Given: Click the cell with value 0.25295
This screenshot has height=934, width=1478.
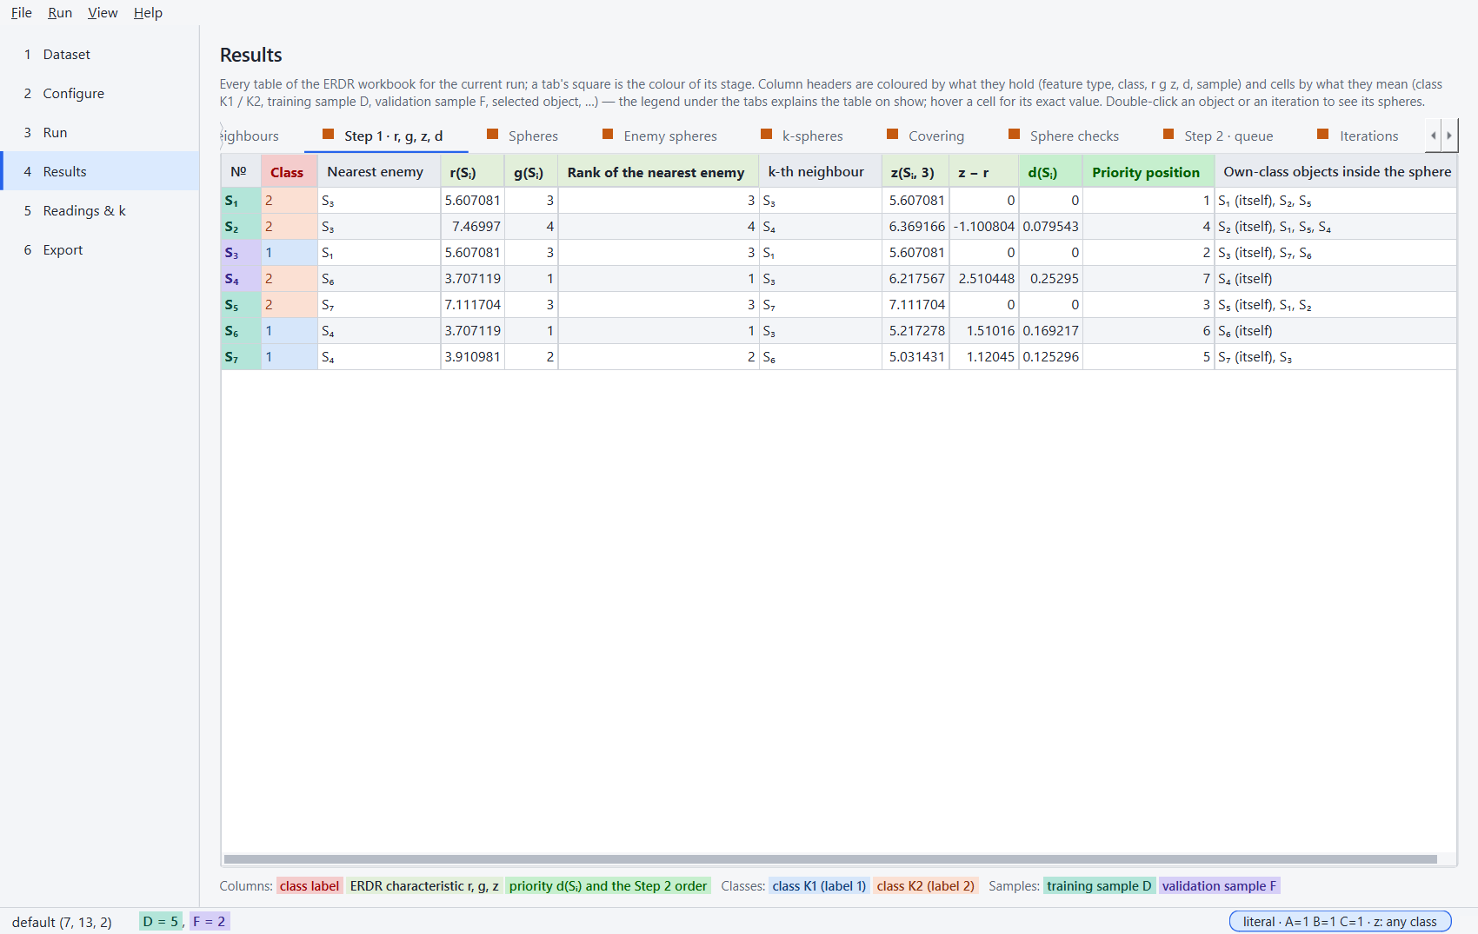Looking at the screenshot, I should point(1050,279).
